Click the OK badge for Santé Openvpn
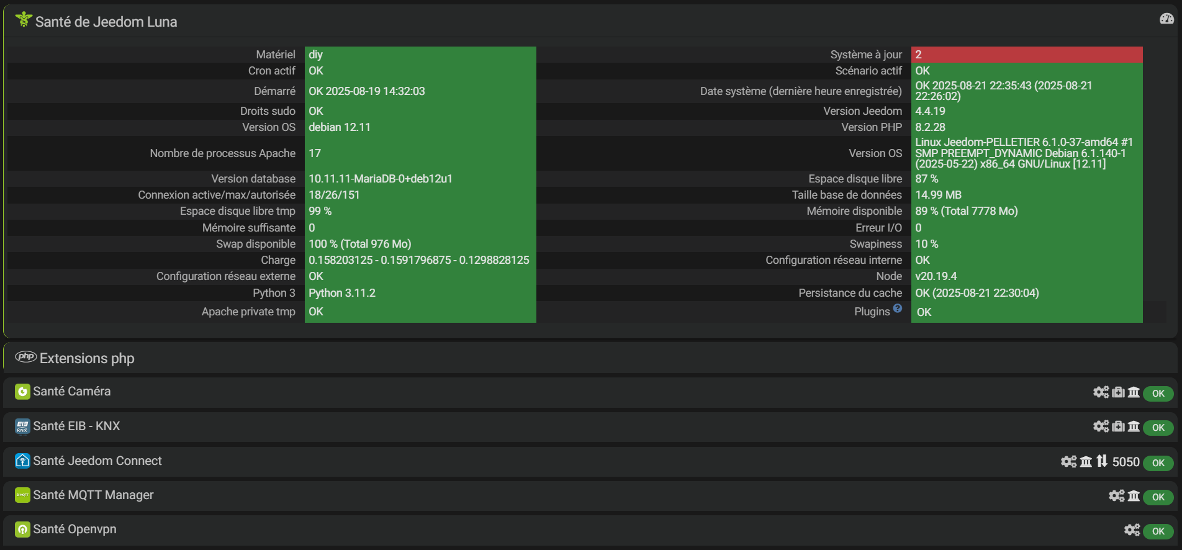Image resolution: width=1182 pixels, height=550 pixels. (x=1158, y=531)
